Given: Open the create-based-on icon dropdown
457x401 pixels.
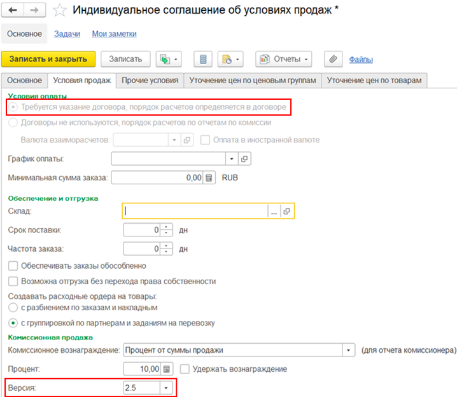Looking at the screenshot, I should [x=169, y=59].
